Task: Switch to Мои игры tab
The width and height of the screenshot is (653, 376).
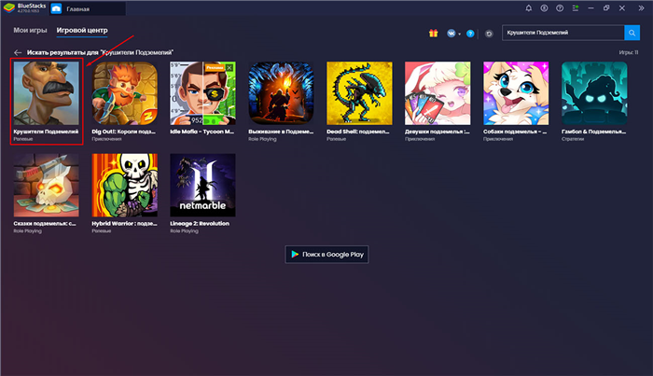Action: 30,30
